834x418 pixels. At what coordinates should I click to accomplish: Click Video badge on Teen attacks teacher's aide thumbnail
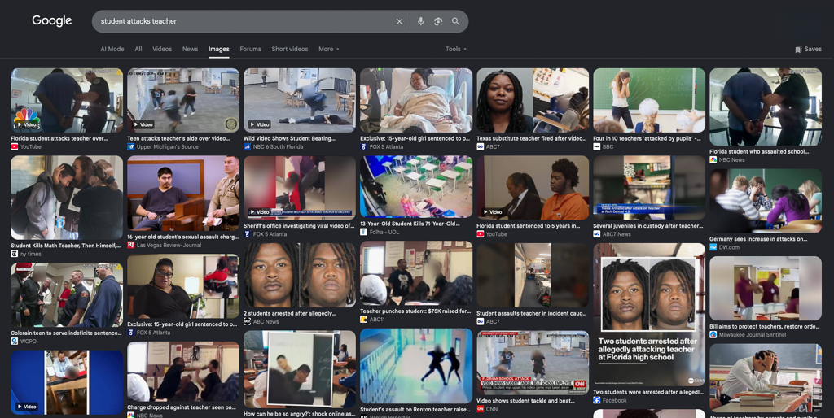click(143, 124)
